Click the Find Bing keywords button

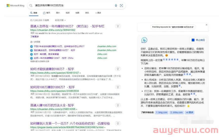point(173,27)
